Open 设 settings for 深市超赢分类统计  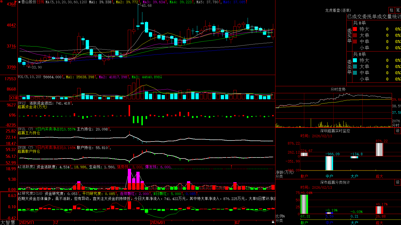click(398, 182)
